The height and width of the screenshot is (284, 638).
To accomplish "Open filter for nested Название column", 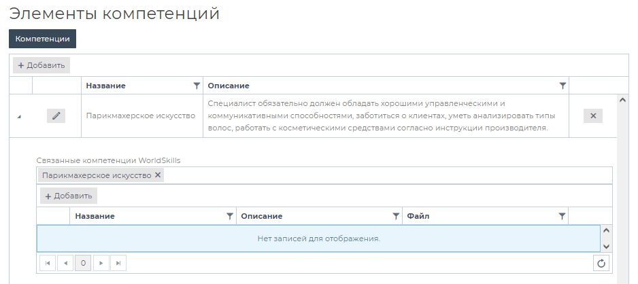I will point(229,216).
